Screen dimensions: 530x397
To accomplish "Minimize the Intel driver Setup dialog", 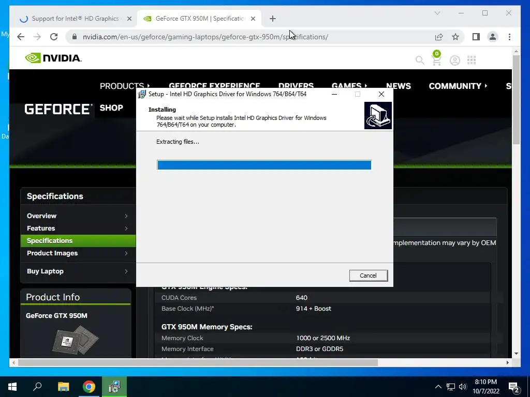I will [334, 94].
